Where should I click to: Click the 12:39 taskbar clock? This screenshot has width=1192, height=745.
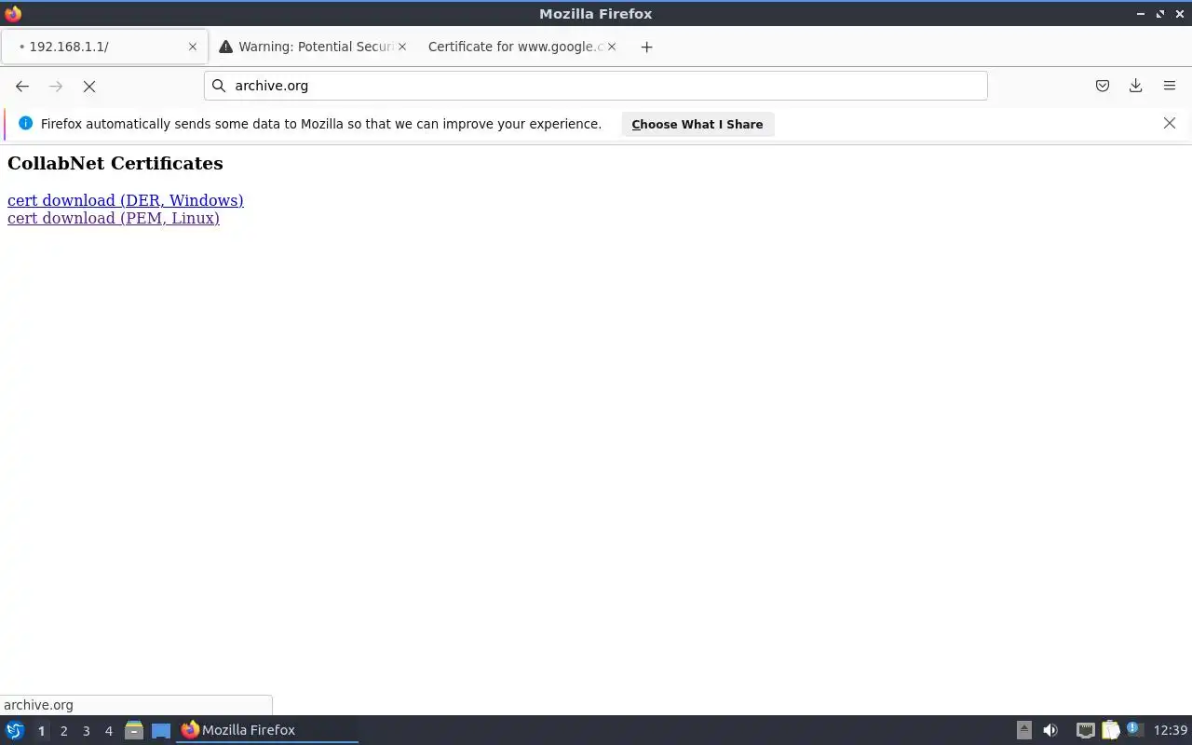[1171, 730]
